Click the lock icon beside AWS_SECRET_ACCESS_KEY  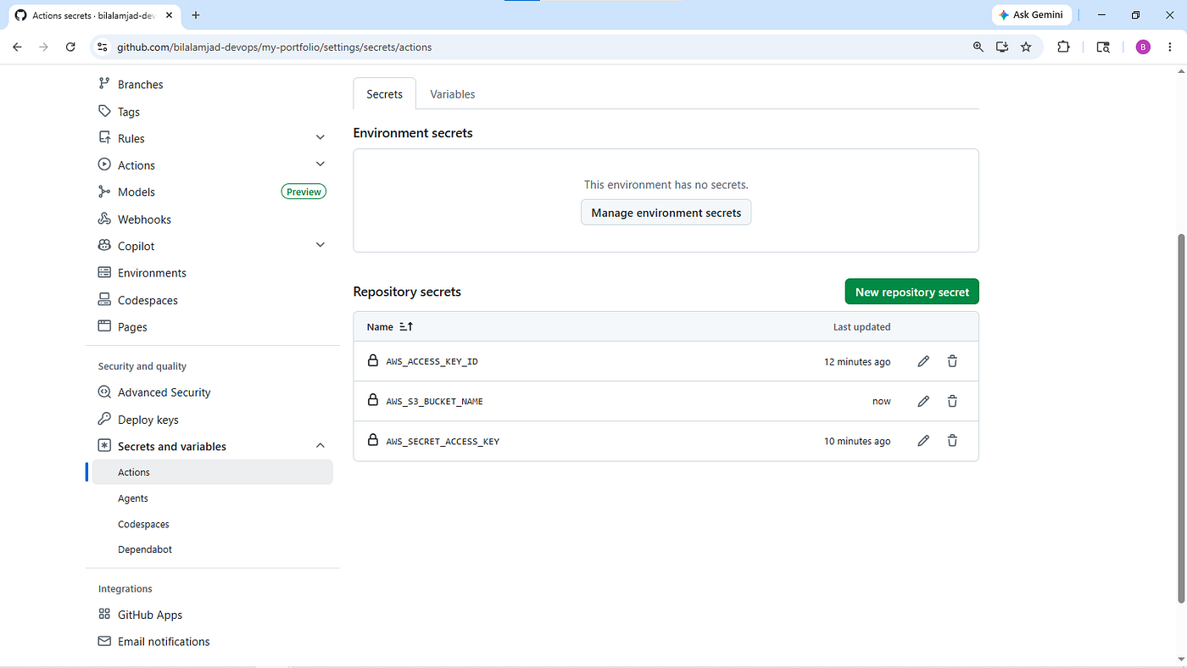[x=372, y=440]
